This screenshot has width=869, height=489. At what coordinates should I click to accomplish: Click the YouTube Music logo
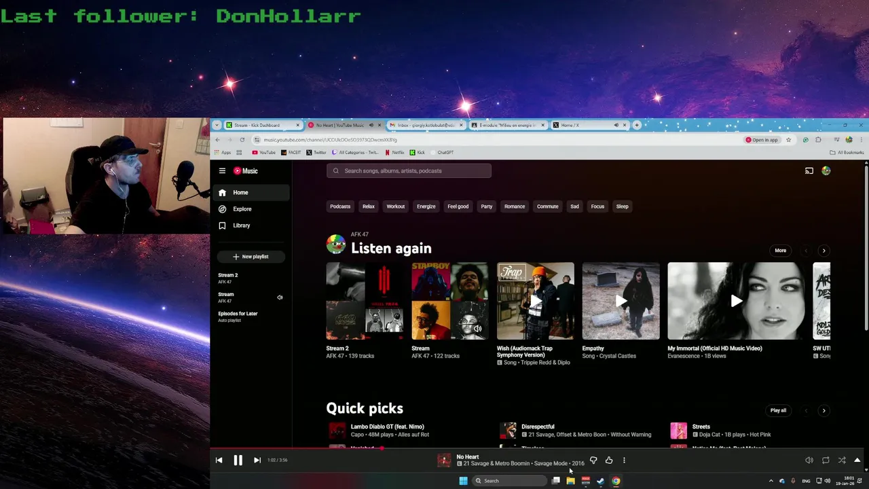click(x=246, y=171)
